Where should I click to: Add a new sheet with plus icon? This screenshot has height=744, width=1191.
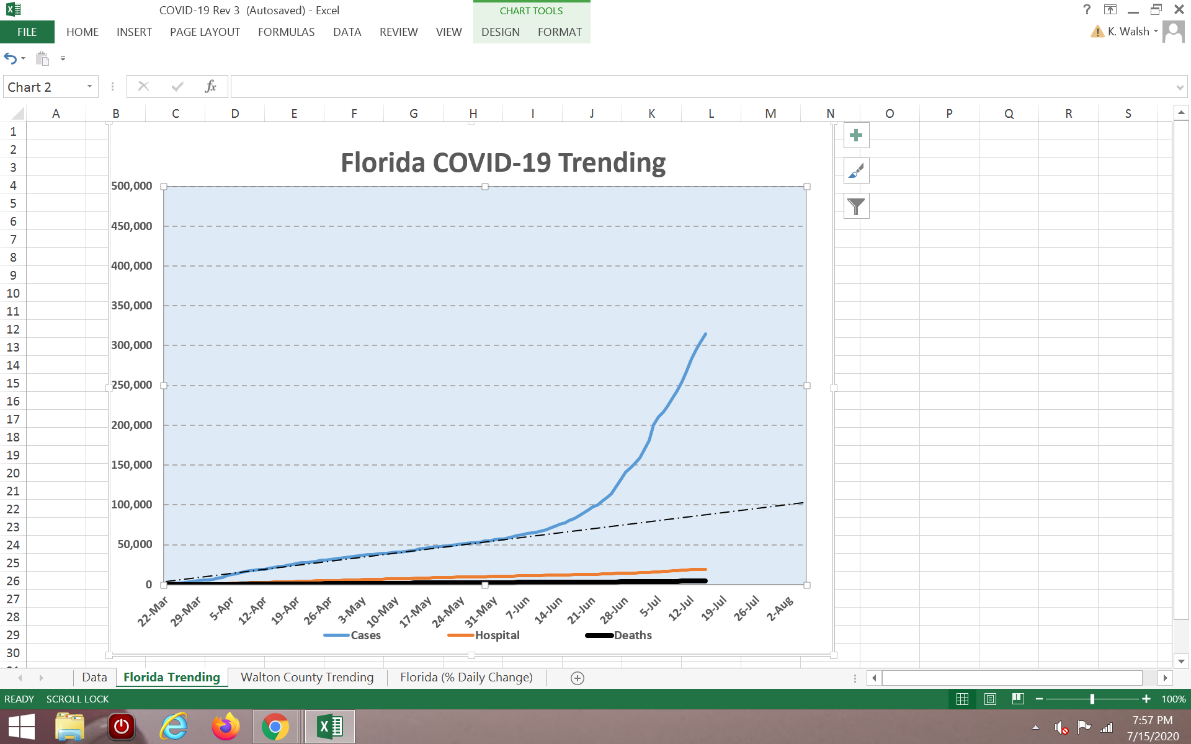pyautogui.click(x=577, y=678)
